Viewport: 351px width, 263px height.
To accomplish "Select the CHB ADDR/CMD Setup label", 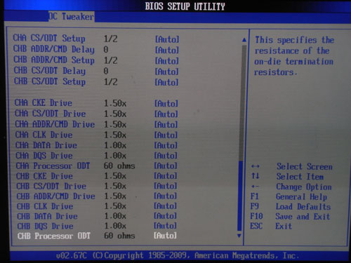I will [x=54, y=60].
